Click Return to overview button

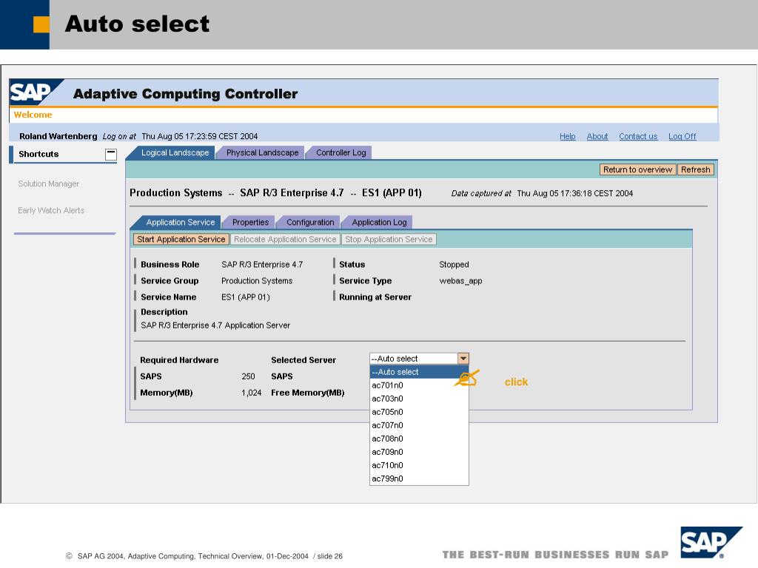[x=637, y=169]
